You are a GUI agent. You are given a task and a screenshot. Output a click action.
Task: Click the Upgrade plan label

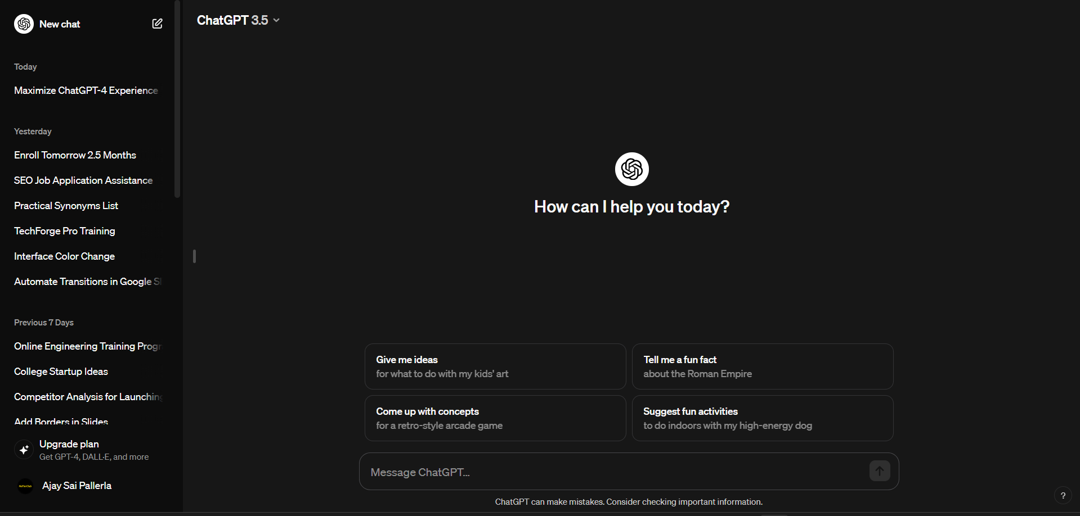69,444
